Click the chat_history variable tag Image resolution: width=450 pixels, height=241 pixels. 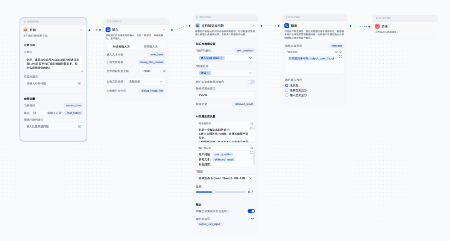point(73,113)
